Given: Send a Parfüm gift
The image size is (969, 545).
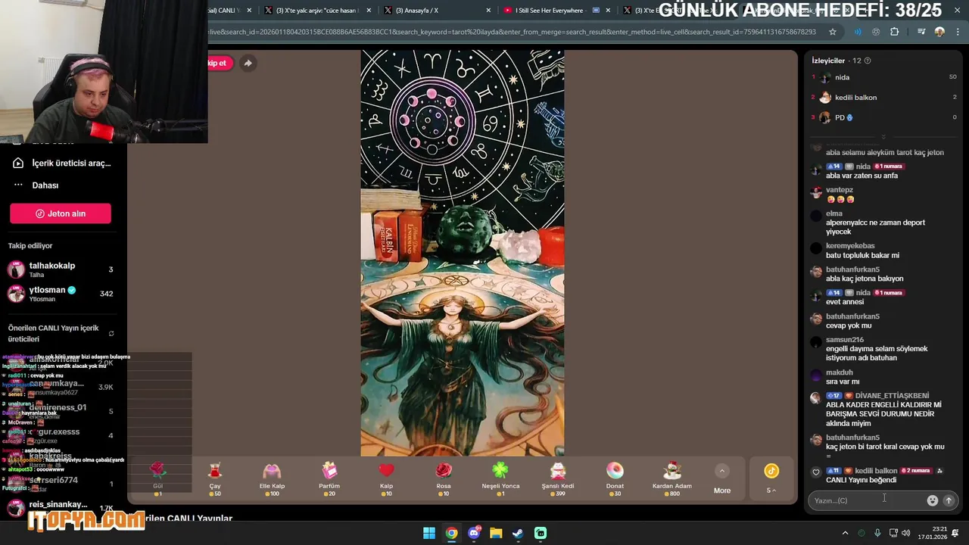Looking at the screenshot, I should click(x=329, y=478).
